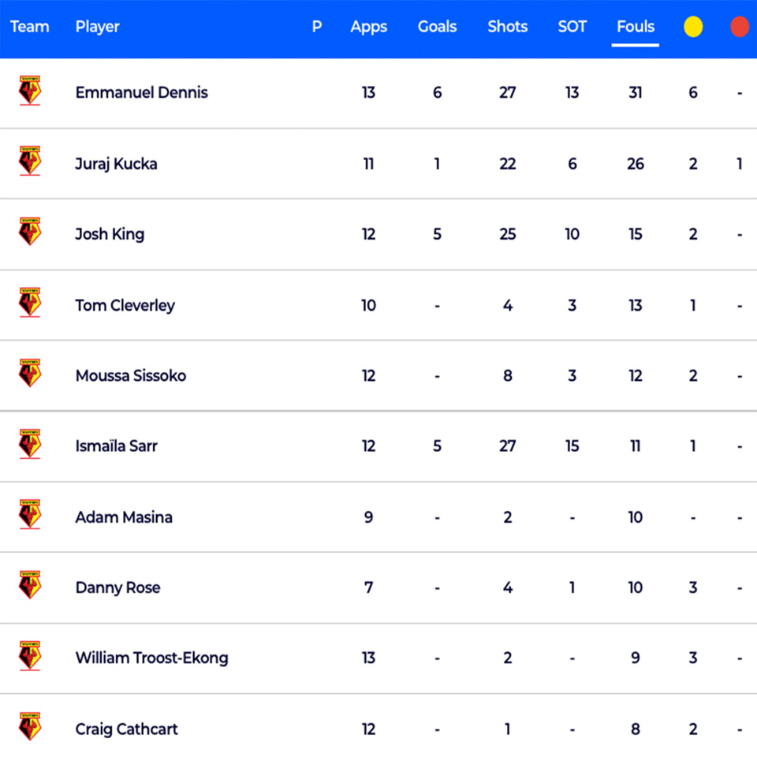This screenshot has height=757, width=757.
Task: Click the Team column header
Action: tap(29, 27)
